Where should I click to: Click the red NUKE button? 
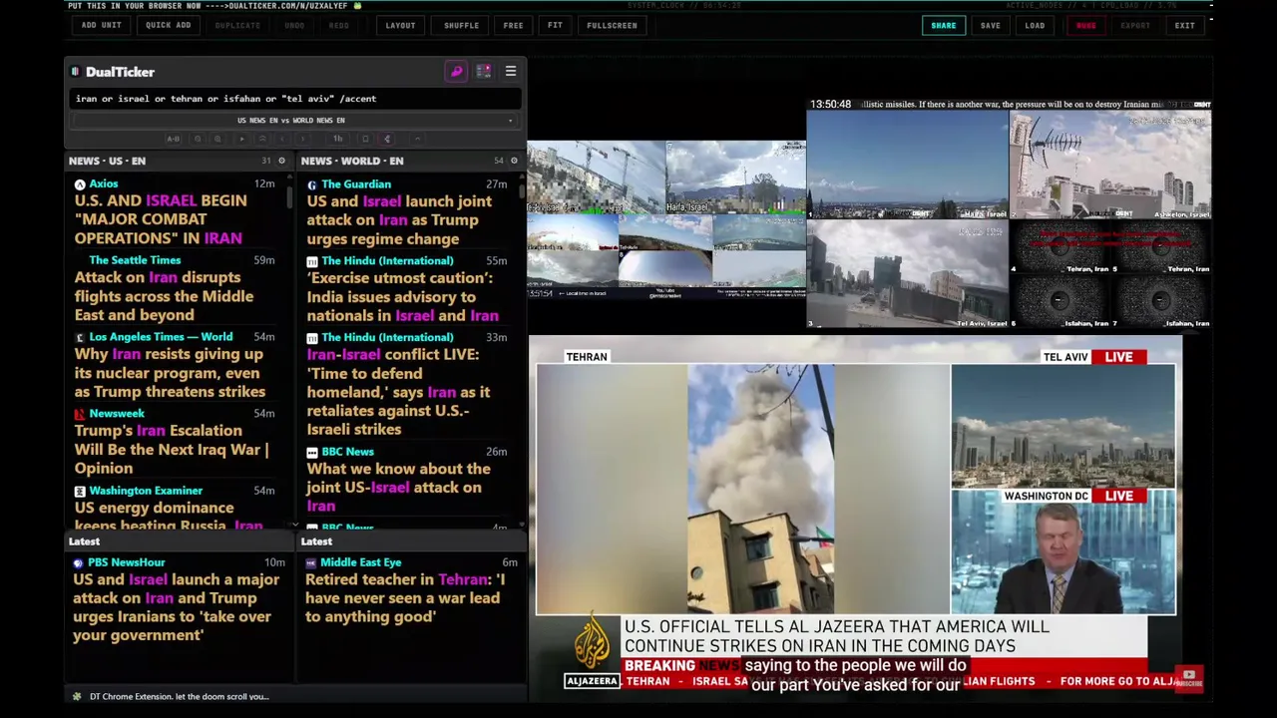[1085, 25]
